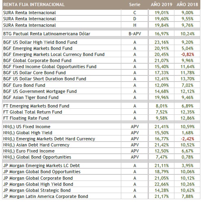Click the 23,16% value in AÑO 2019

[x=161, y=42]
